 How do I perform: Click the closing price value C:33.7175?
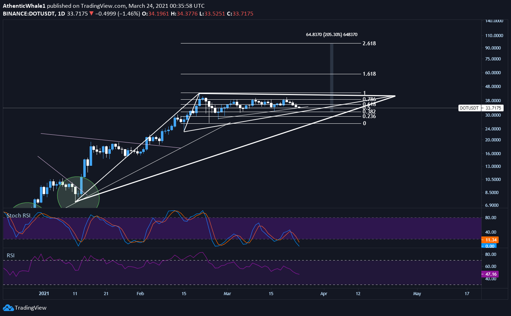[240, 14]
